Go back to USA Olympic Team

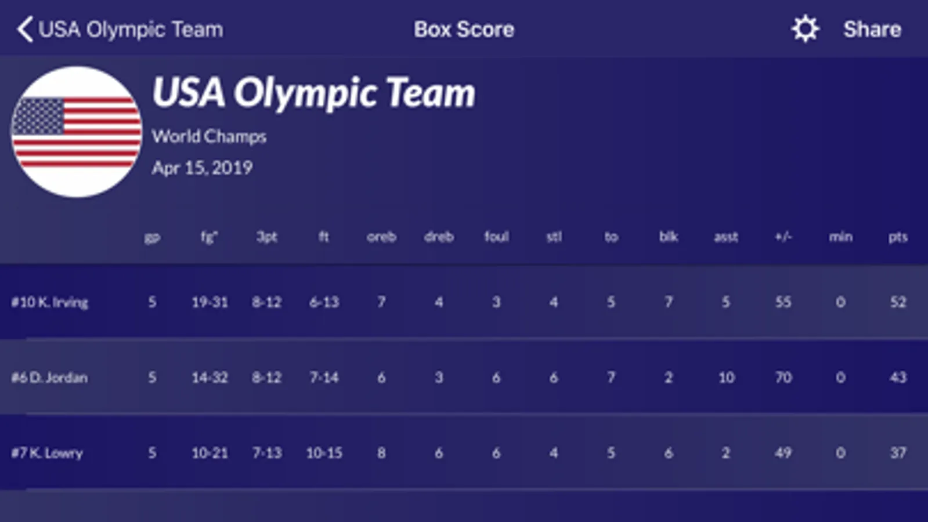click(131, 30)
